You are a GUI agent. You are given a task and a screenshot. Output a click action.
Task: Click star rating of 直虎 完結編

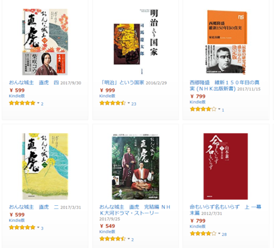point(112,239)
